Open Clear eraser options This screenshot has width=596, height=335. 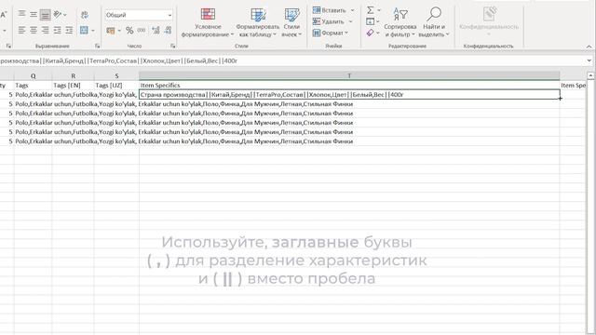click(372, 33)
